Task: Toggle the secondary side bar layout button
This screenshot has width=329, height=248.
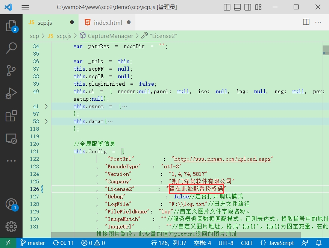Action: (248, 7)
